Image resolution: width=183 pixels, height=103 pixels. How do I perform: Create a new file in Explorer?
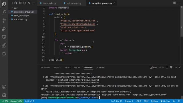[16, 3]
